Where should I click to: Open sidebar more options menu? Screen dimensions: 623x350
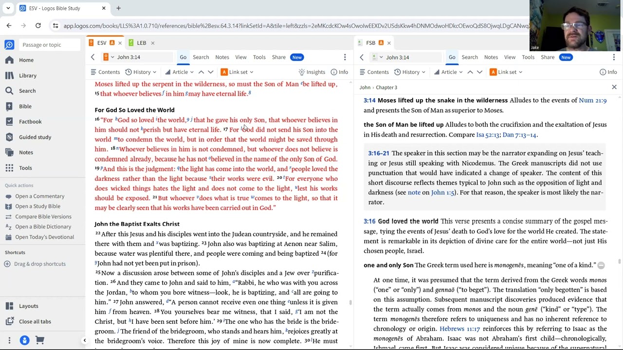[9, 341]
